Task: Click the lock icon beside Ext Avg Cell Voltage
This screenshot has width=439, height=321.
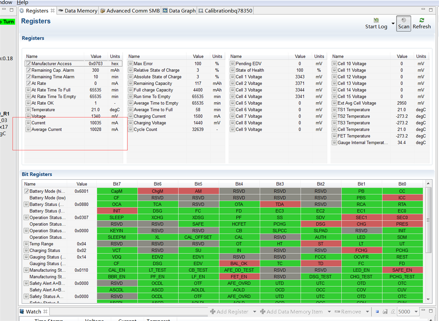Action: tap(334, 103)
